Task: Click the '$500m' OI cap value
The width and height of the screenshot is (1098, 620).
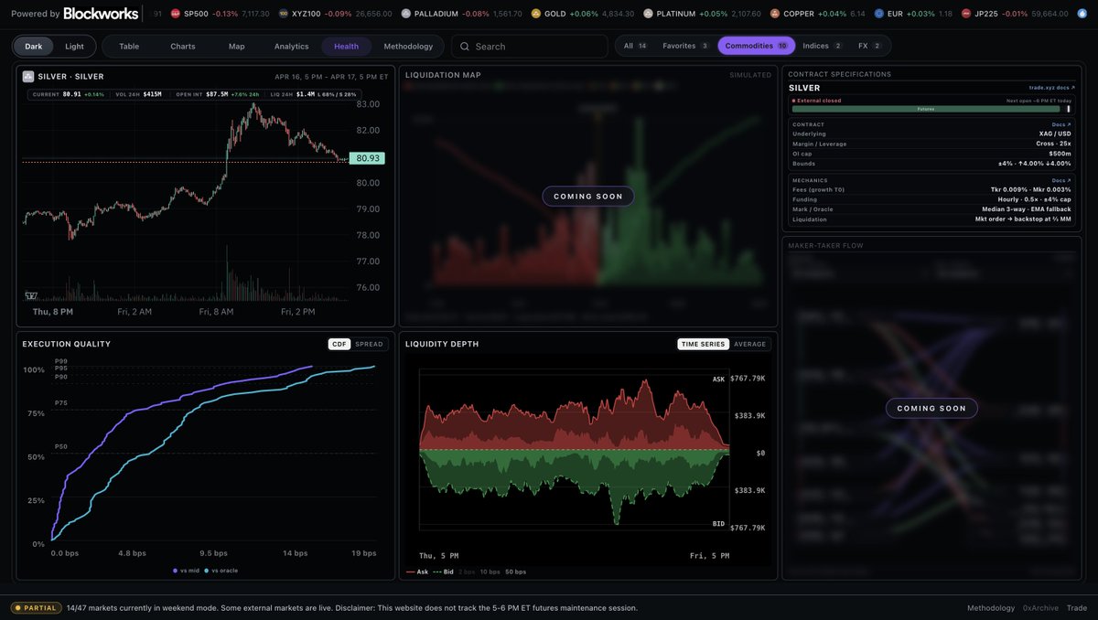Action: click(1060, 154)
